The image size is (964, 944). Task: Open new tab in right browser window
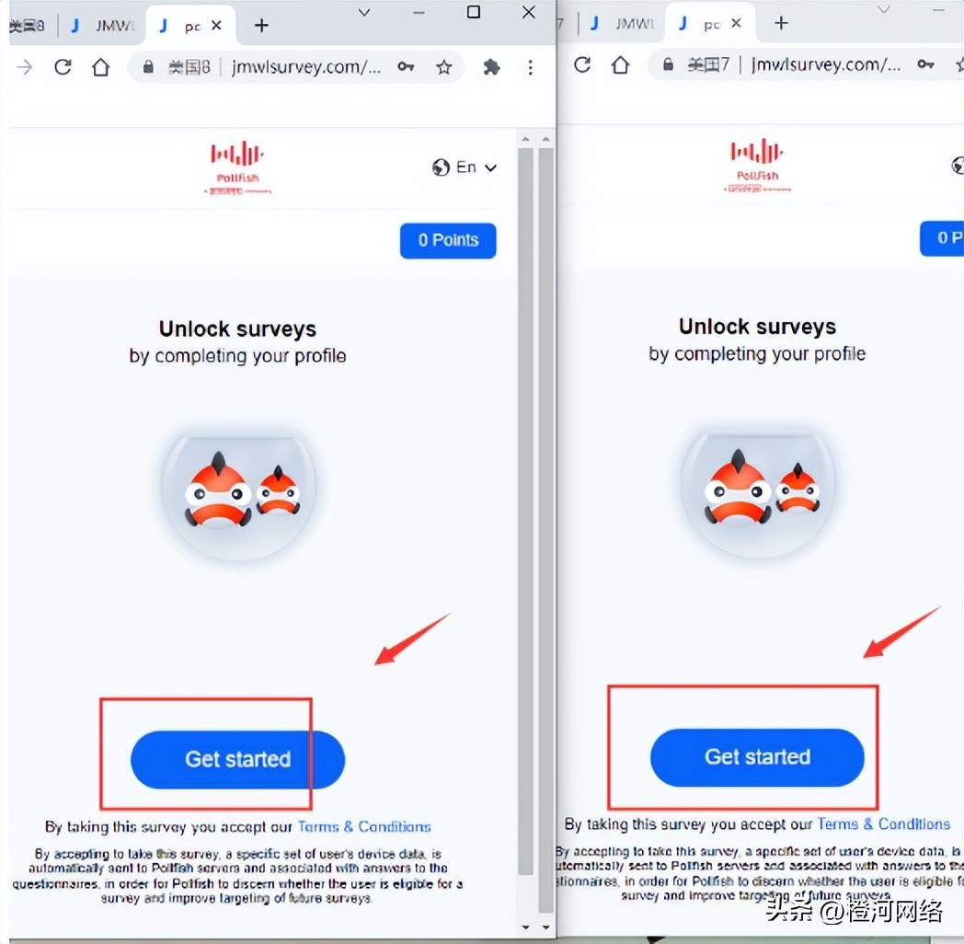pos(781,23)
